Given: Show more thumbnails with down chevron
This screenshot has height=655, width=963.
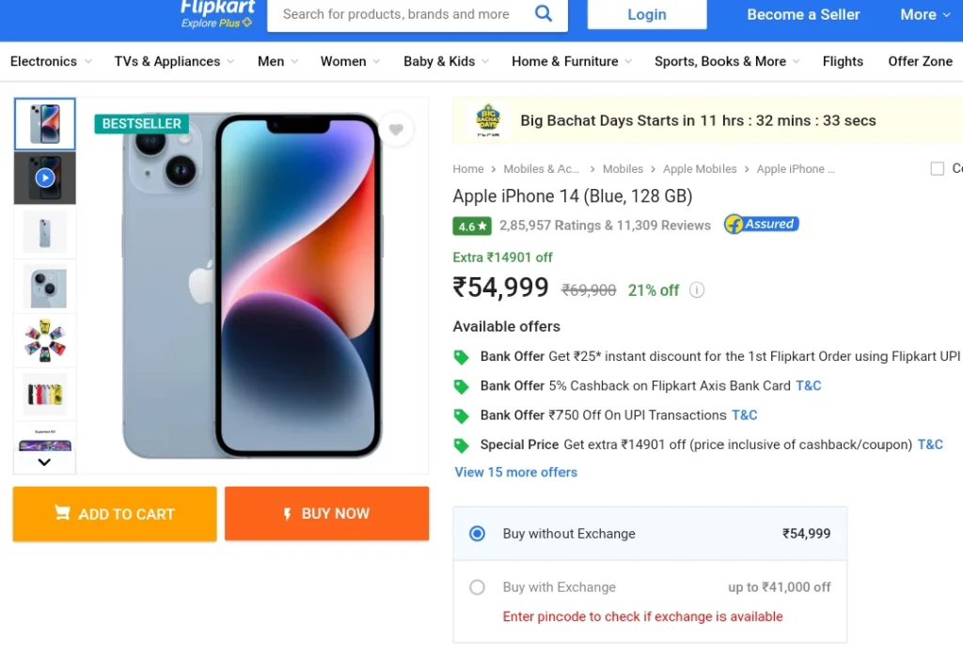Looking at the screenshot, I should pyautogui.click(x=44, y=462).
